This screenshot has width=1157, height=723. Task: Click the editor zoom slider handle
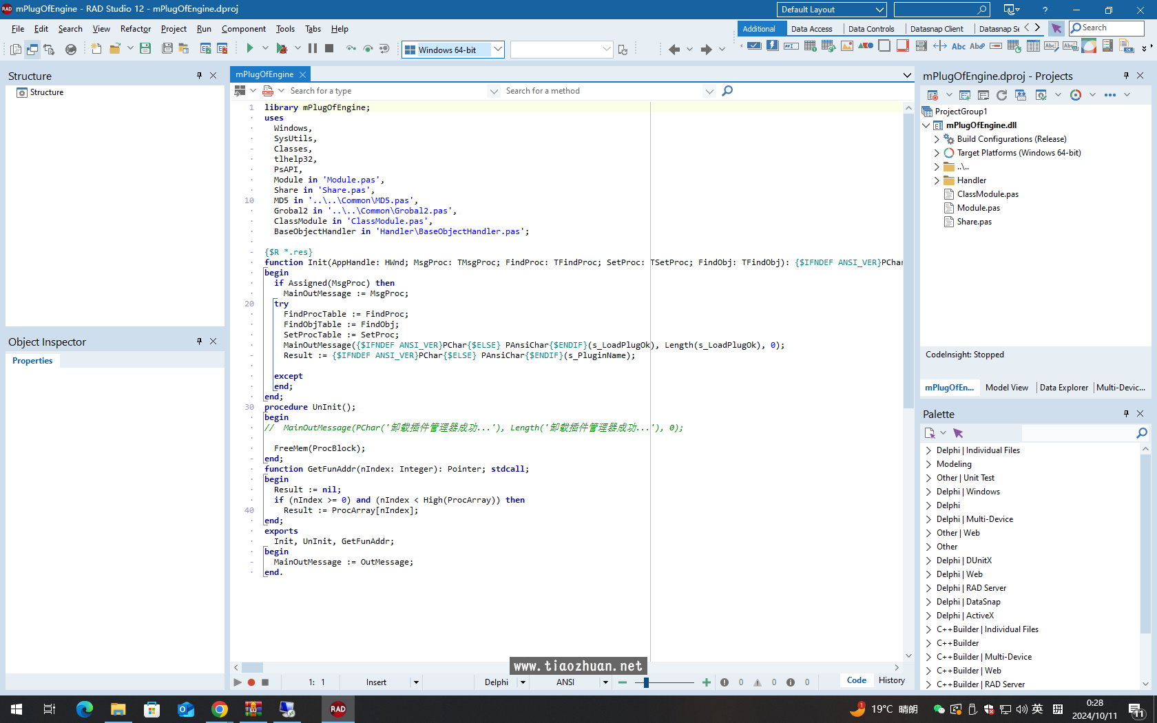(646, 682)
